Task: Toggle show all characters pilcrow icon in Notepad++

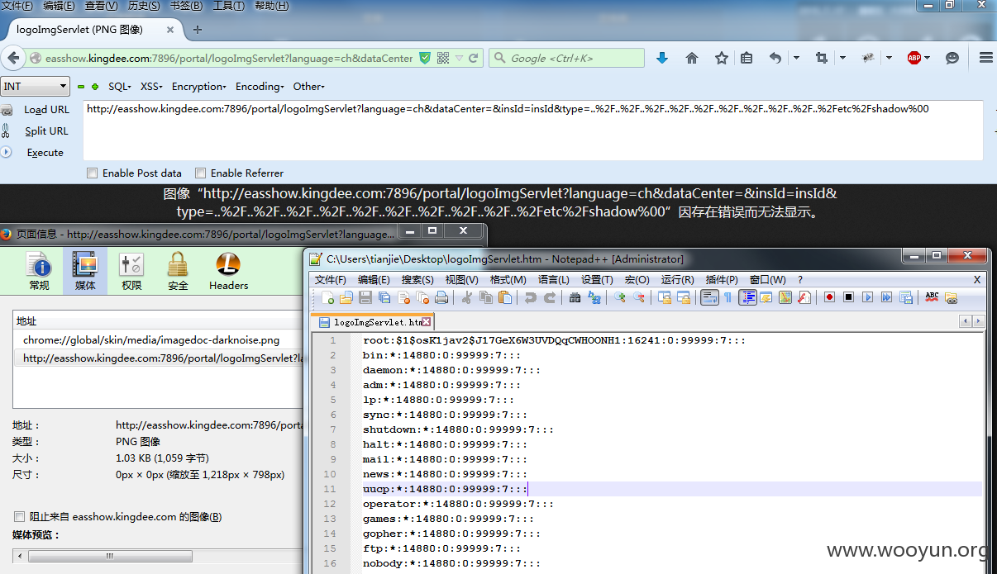Action: click(727, 298)
